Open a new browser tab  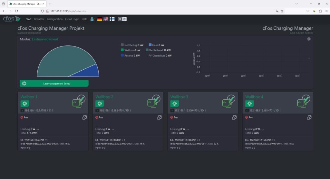tap(50, 4)
